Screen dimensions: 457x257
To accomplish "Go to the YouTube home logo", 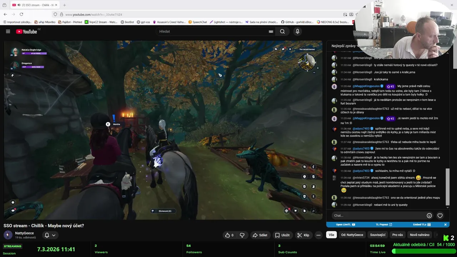I will (x=27, y=31).
